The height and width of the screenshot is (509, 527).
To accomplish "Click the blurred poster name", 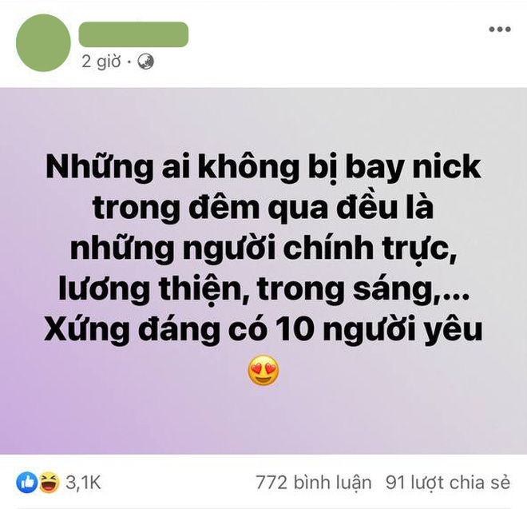I will pos(133,34).
